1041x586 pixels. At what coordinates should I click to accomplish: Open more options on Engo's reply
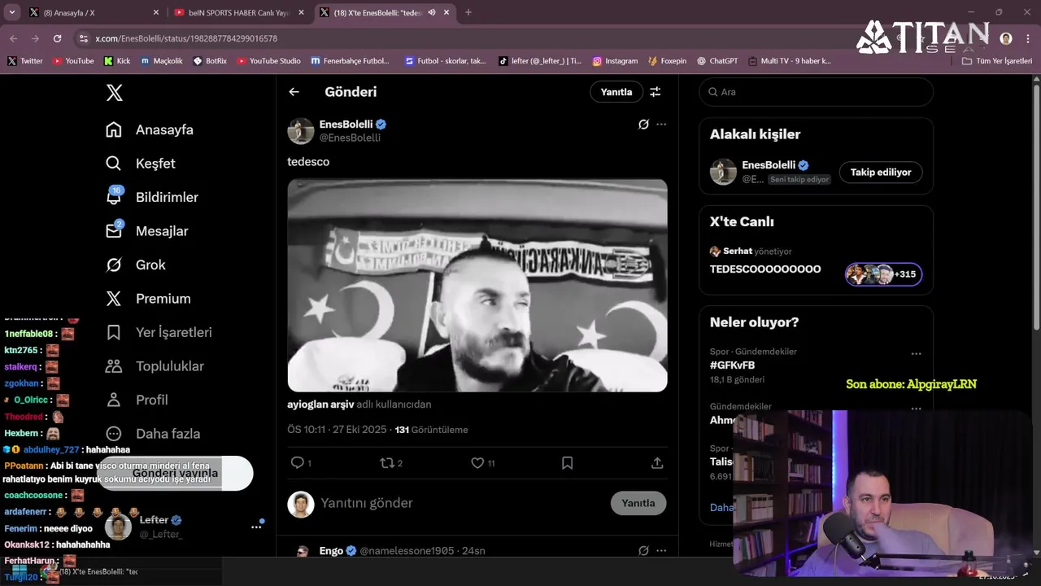pyautogui.click(x=661, y=551)
